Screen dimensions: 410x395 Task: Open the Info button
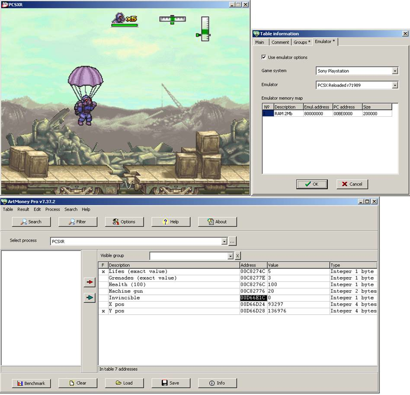coord(217,383)
